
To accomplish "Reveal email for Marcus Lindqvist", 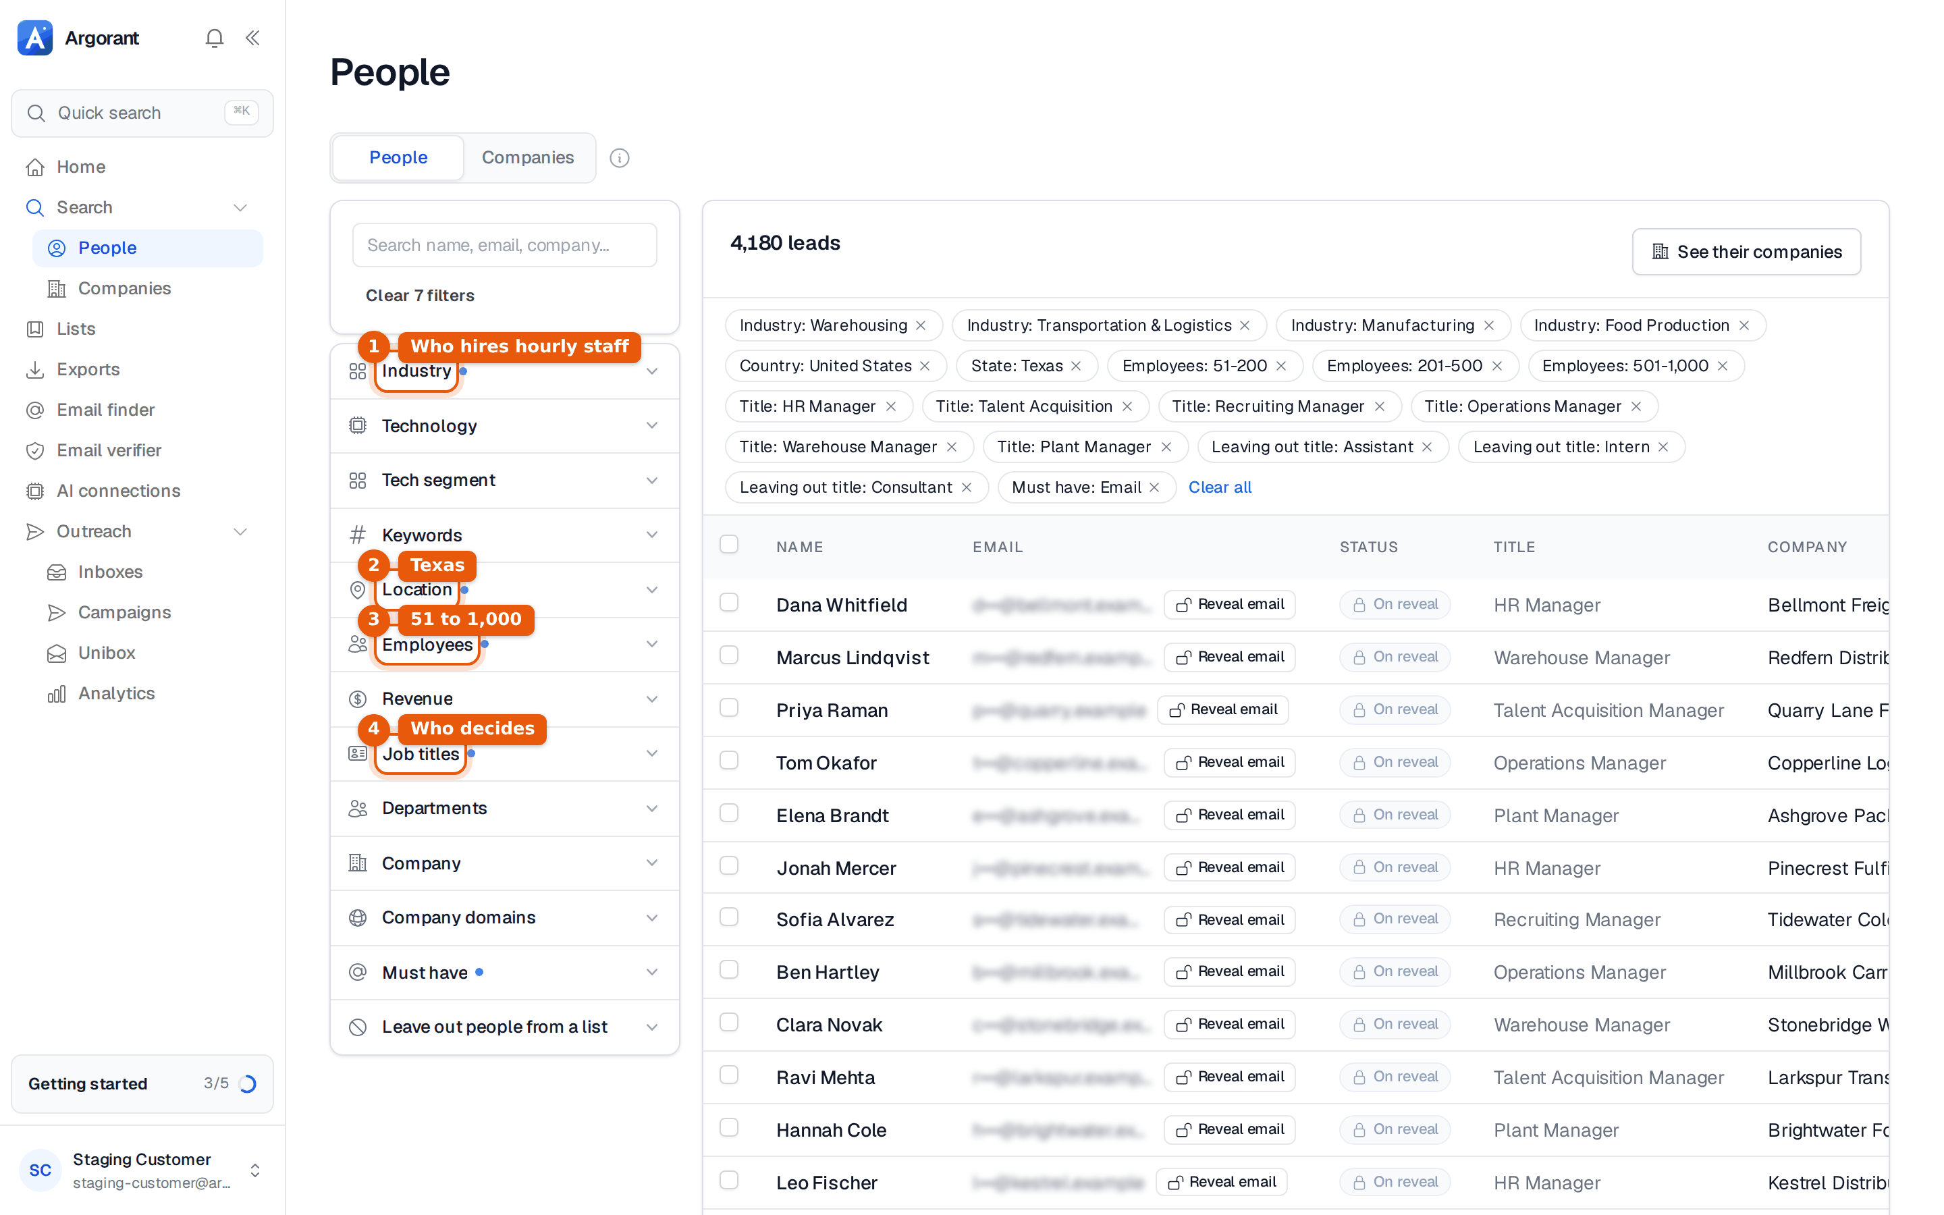I will pyautogui.click(x=1229, y=657).
